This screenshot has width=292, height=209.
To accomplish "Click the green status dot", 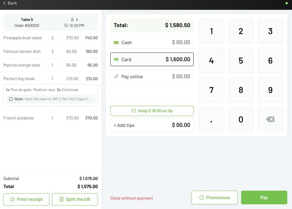I will tap(287, 3).
